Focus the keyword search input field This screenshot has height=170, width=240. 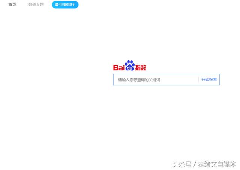(x=156, y=80)
